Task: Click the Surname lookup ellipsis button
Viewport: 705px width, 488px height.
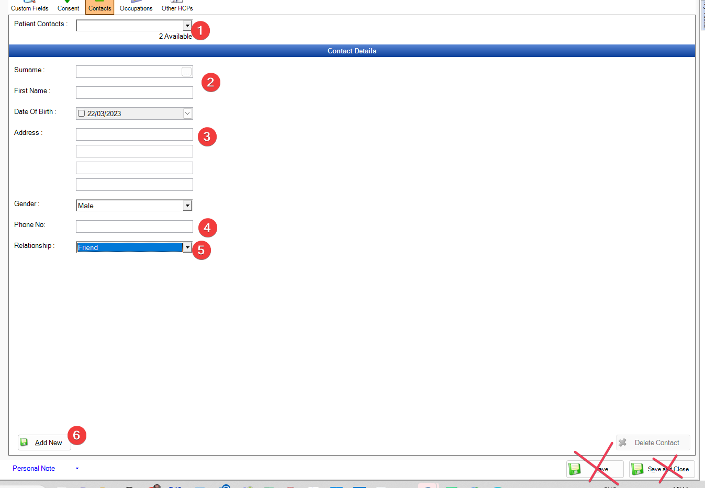Action: (x=186, y=72)
